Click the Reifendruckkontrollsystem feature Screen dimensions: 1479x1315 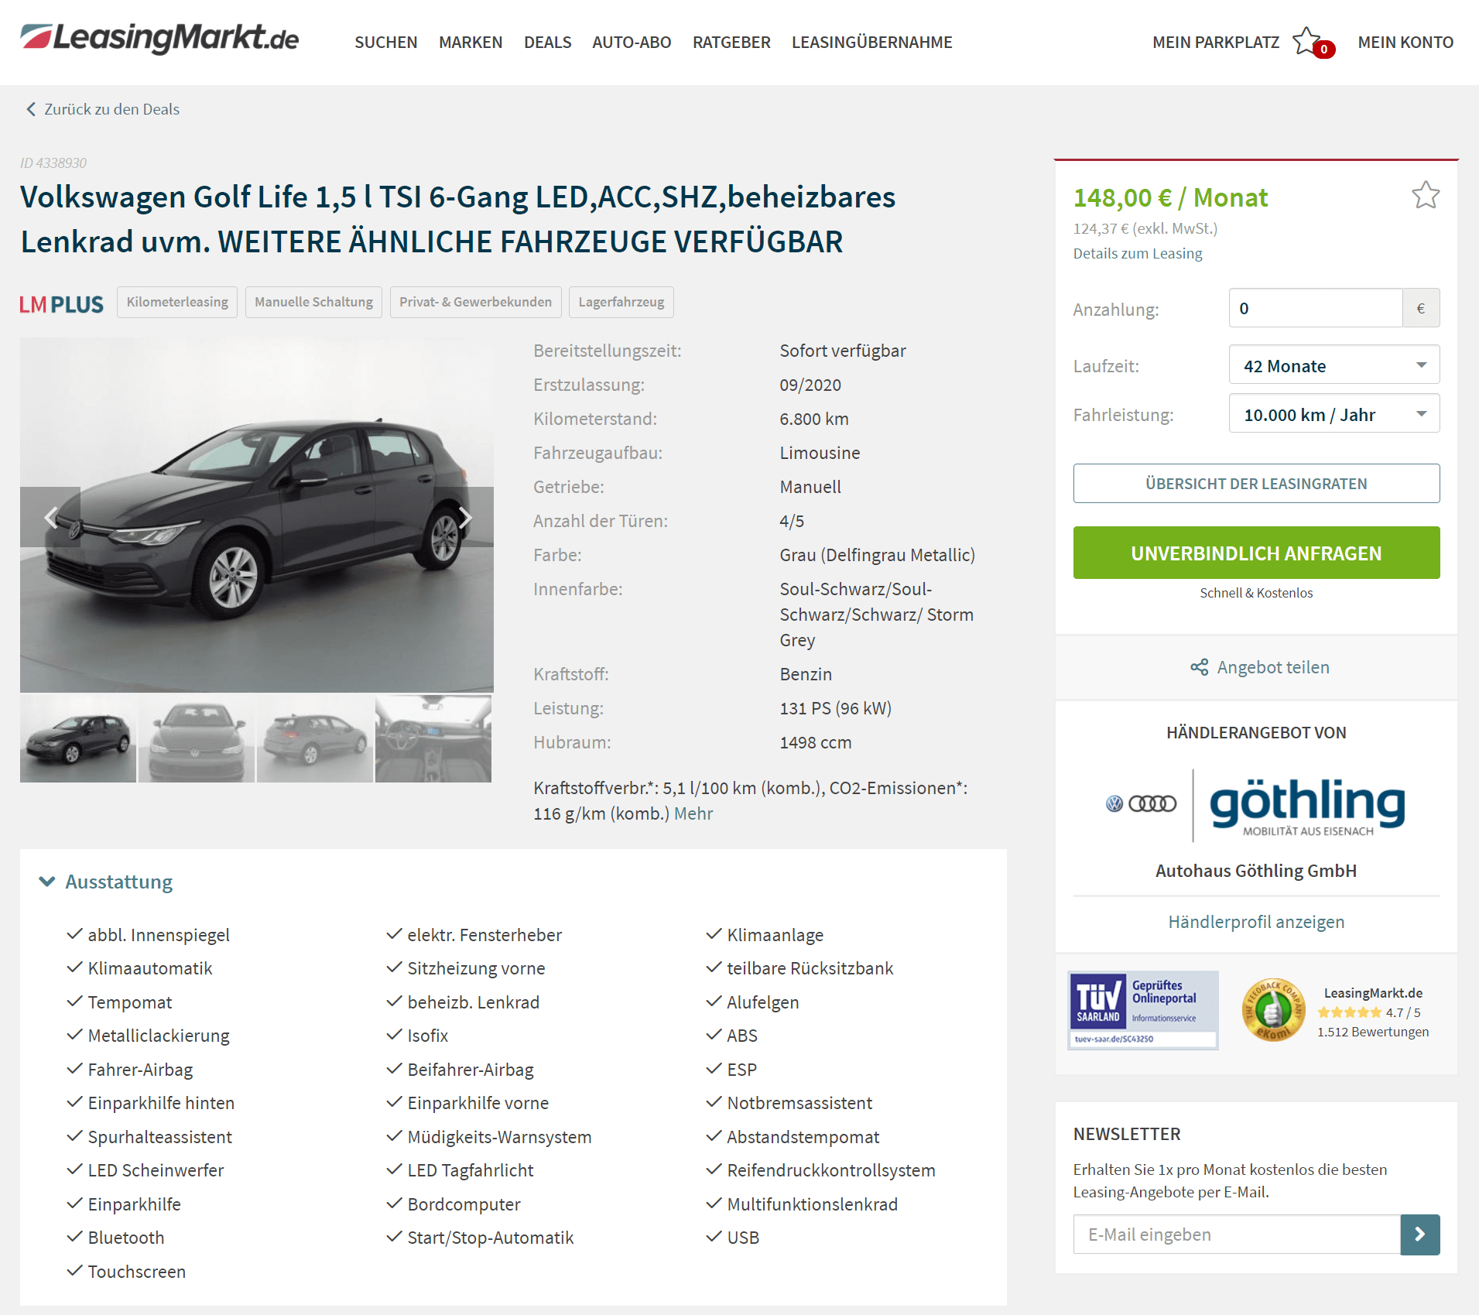pyautogui.click(x=831, y=1170)
